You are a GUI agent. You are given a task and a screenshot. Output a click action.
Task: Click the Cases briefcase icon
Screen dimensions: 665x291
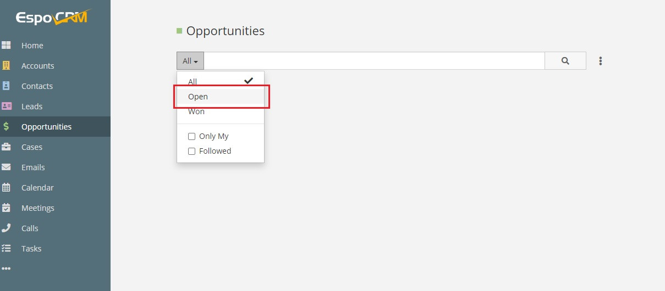tap(6, 147)
